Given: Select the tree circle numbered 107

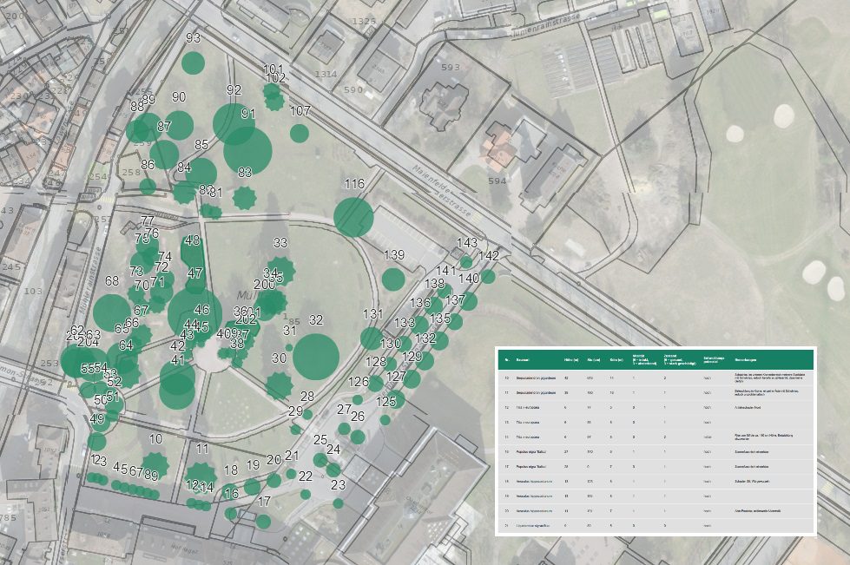Looking at the screenshot, I should pyautogui.click(x=300, y=134).
